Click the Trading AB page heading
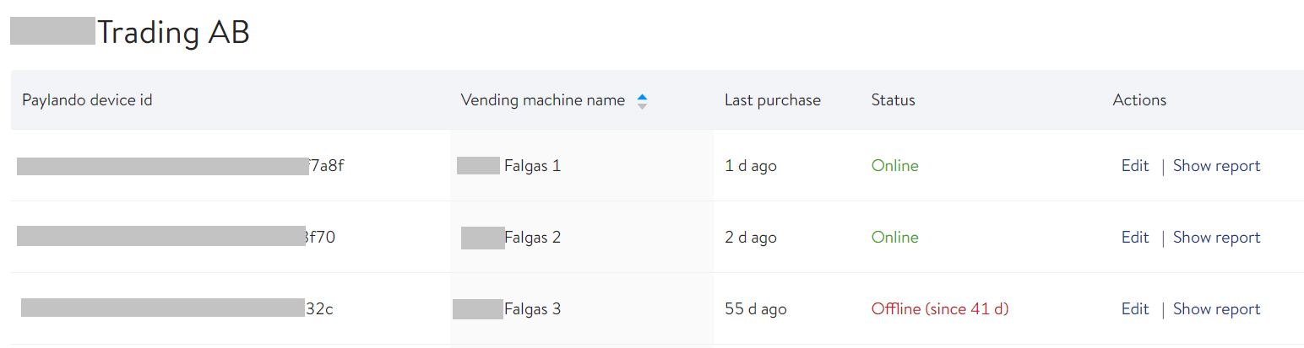The image size is (1304, 348). click(x=130, y=33)
